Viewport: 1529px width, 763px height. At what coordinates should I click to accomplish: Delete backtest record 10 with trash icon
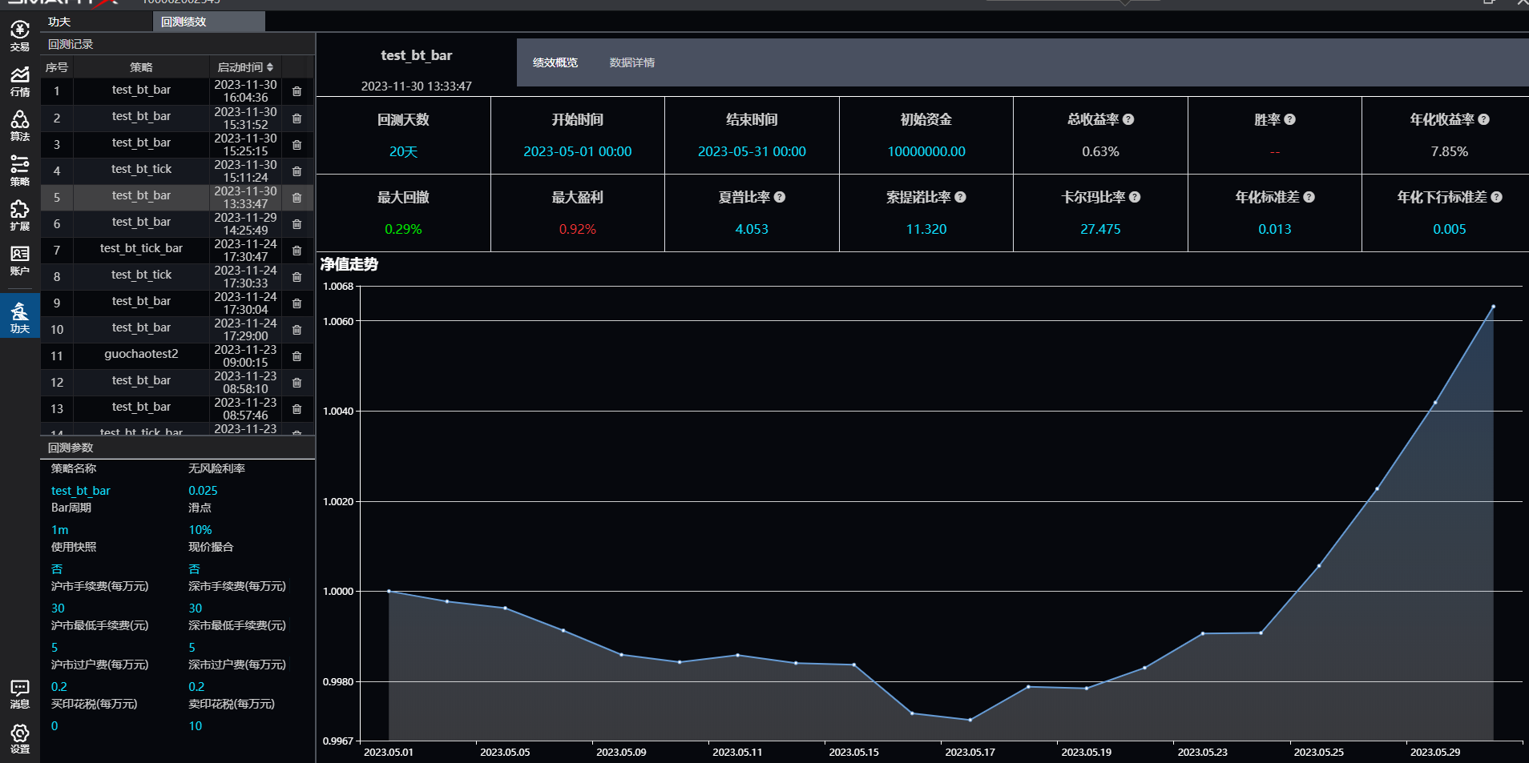[297, 330]
